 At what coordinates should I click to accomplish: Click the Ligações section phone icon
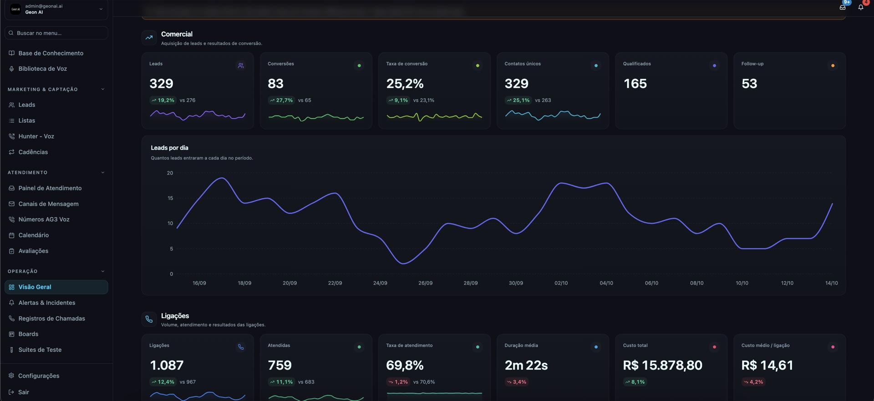(149, 319)
